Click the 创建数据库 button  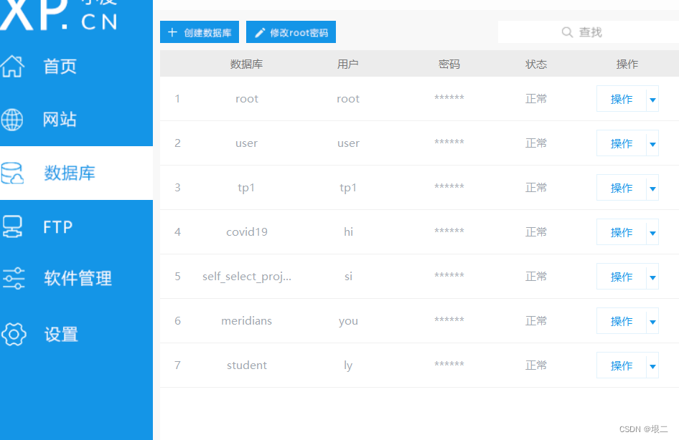coord(199,32)
